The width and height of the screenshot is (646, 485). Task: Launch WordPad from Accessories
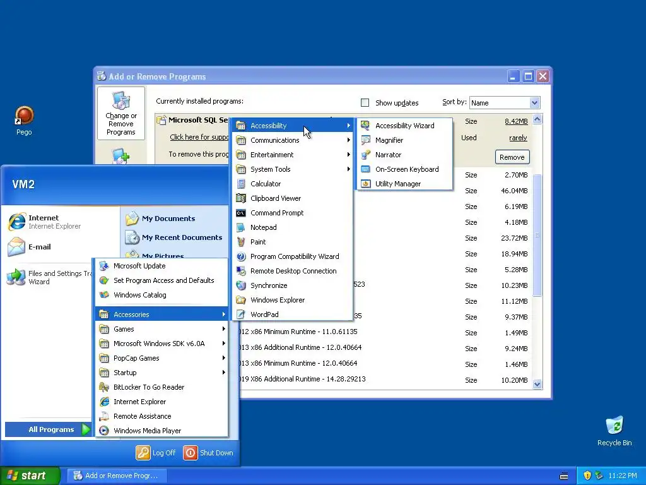[x=292, y=314]
